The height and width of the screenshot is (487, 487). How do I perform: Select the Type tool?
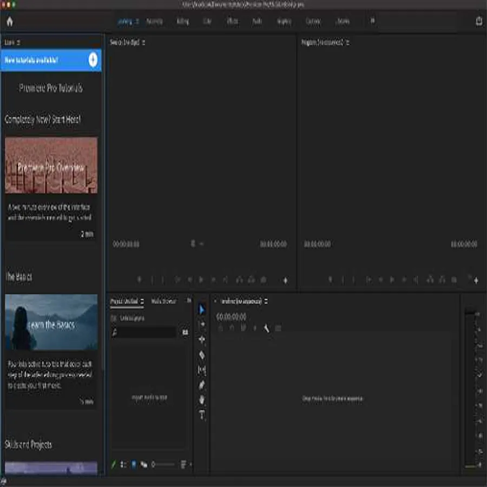pyautogui.click(x=202, y=415)
